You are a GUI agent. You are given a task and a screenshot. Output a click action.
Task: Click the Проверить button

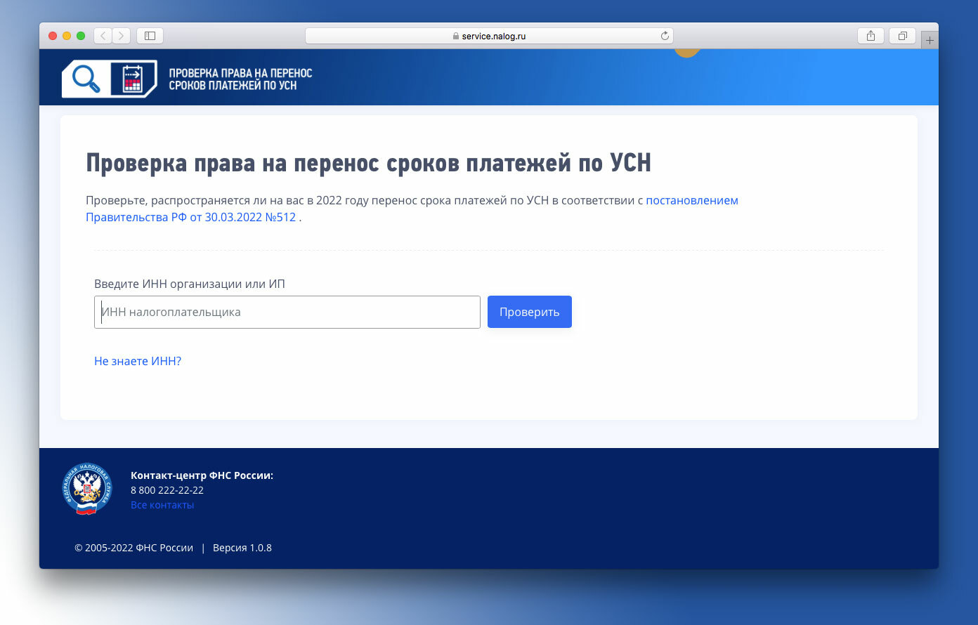point(530,312)
